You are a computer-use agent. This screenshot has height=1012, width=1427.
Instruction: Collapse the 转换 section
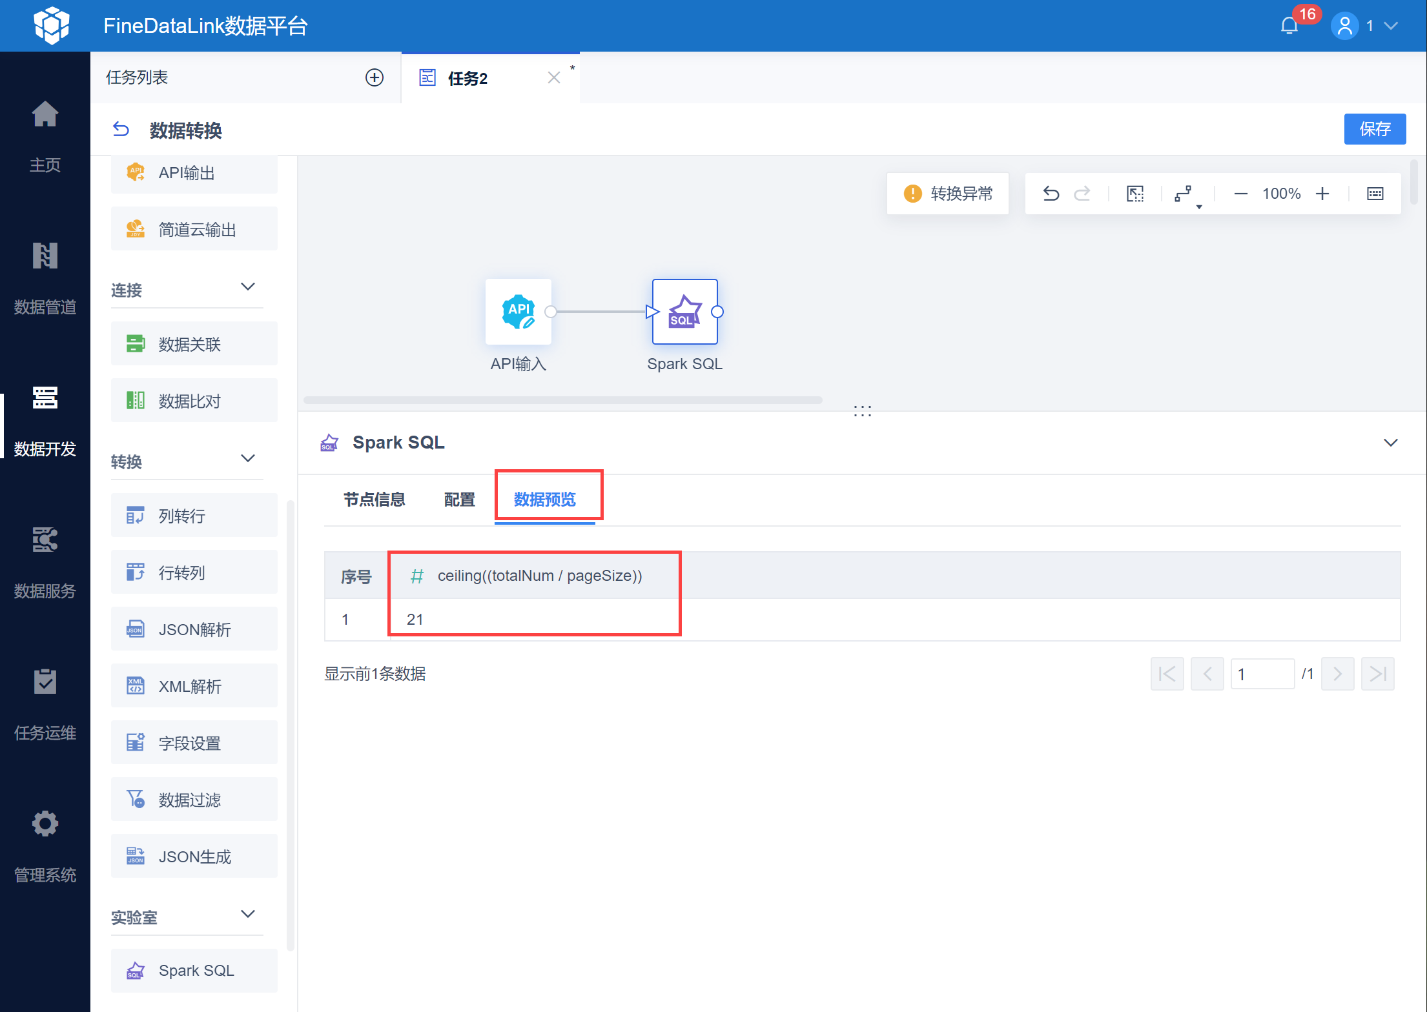click(248, 459)
